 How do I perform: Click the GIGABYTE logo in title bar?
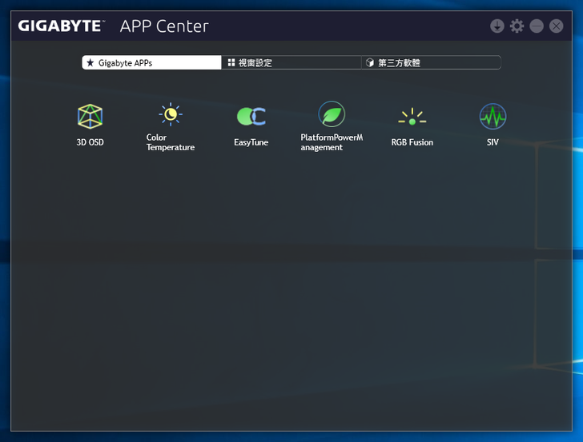[x=62, y=26]
